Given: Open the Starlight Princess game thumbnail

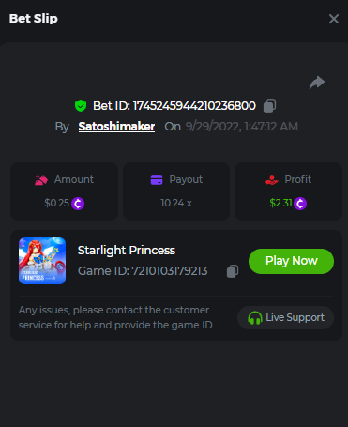Looking at the screenshot, I should pyautogui.click(x=42, y=261).
